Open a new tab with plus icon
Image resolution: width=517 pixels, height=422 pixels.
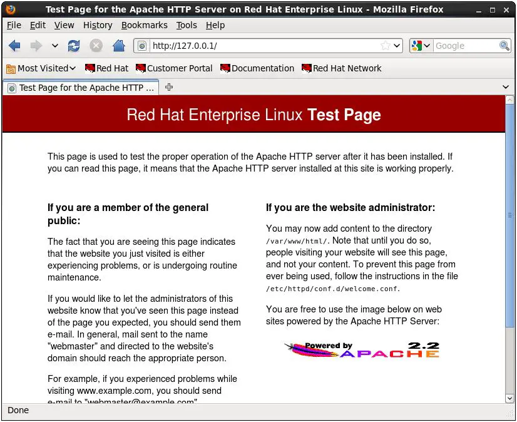coord(169,87)
